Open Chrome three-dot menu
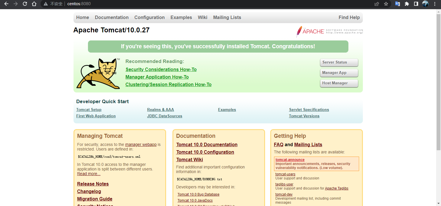 tap(435, 4)
